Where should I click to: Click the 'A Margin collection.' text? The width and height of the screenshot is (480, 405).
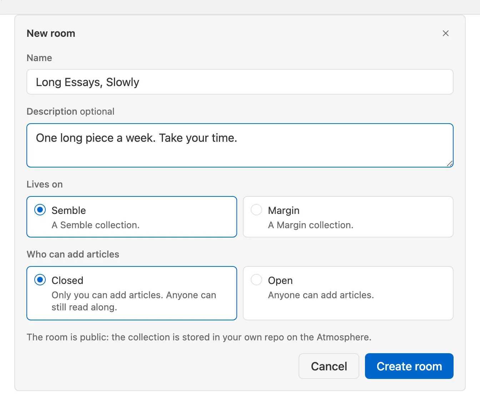coord(311,225)
